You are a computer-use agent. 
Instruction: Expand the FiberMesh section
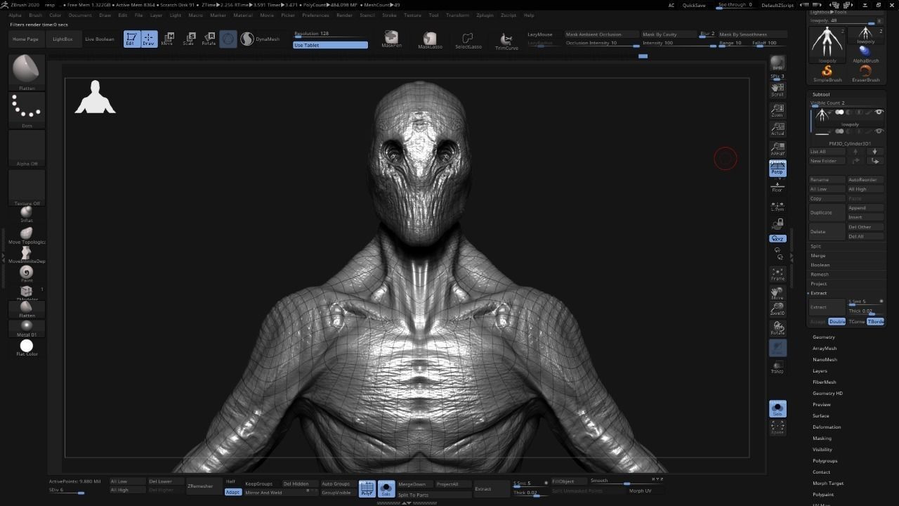(824, 382)
